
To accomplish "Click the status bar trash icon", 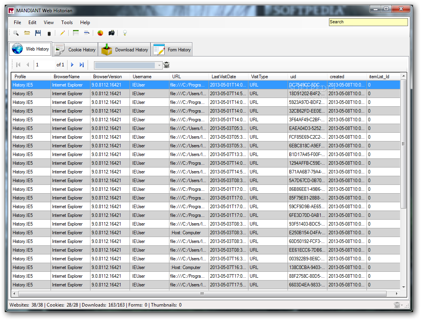I will pyautogui.click(x=397, y=305).
